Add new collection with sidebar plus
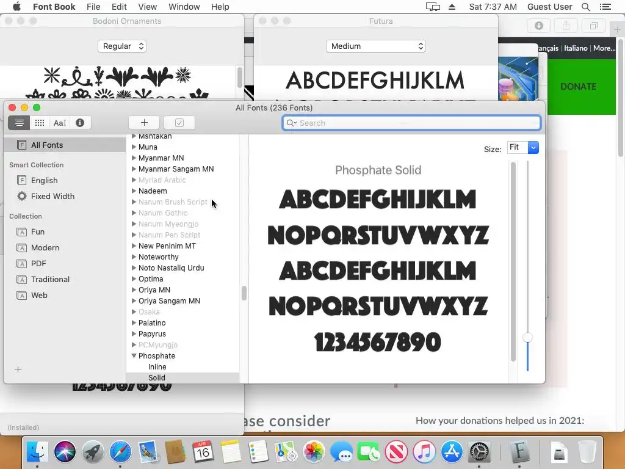625x469 pixels. point(18,369)
